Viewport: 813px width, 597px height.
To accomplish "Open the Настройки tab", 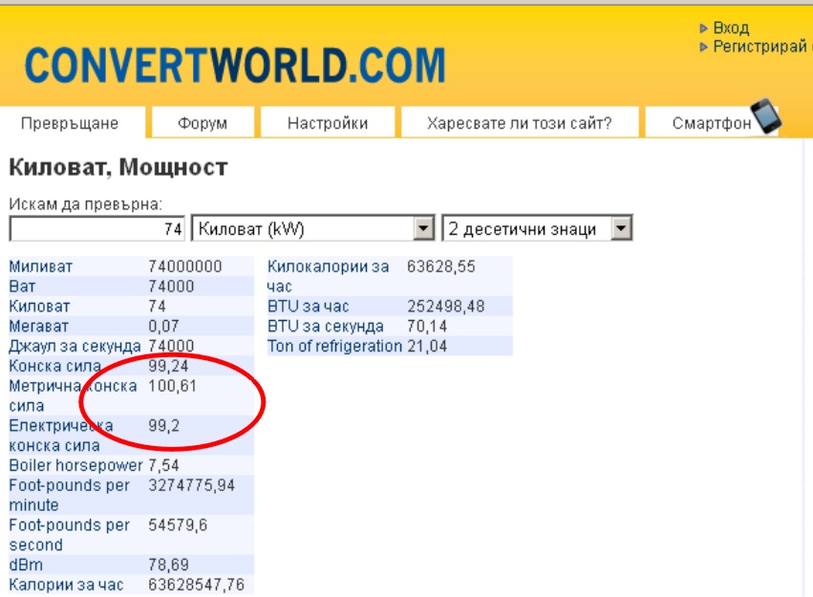I will tap(328, 123).
